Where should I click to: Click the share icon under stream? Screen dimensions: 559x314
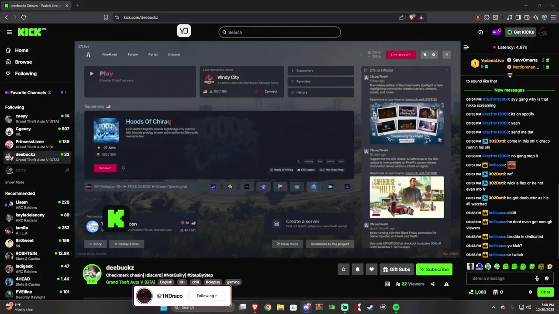click(x=432, y=284)
